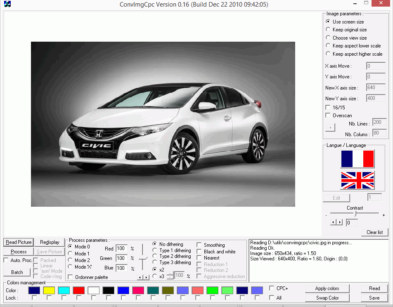Pick the yellow color swatch
Screen dimensions: 393x307
coord(49,290)
